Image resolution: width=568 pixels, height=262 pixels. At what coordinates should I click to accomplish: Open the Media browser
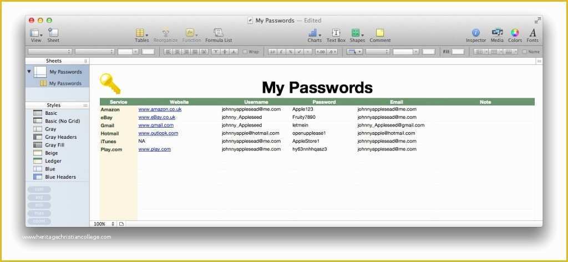pyautogui.click(x=497, y=36)
